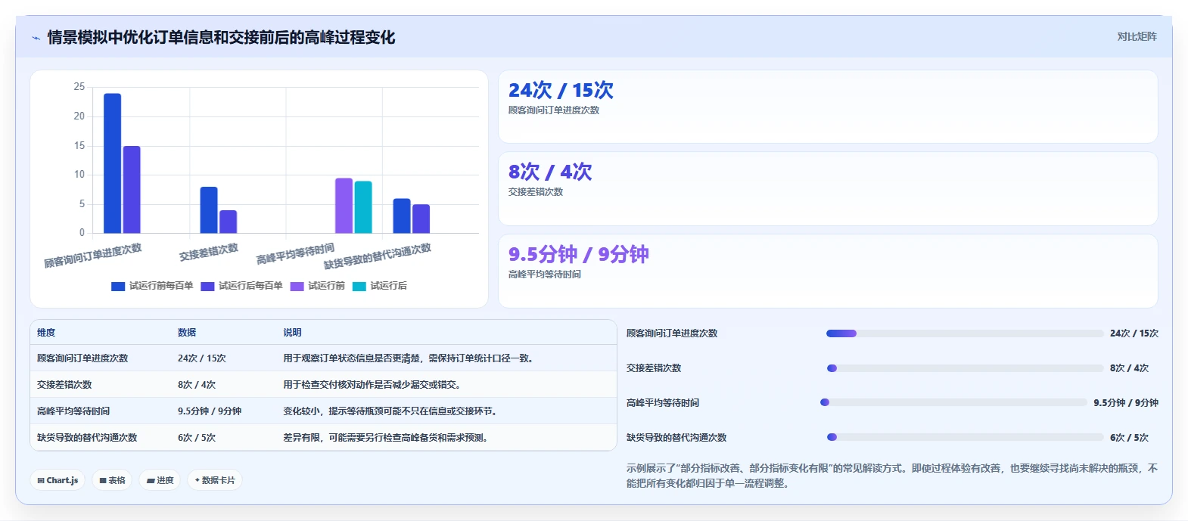This screenshot has width=1188, height=521.
Task: Toggle the purple 试运行前 legend item
Action: (x=318, y=286)
